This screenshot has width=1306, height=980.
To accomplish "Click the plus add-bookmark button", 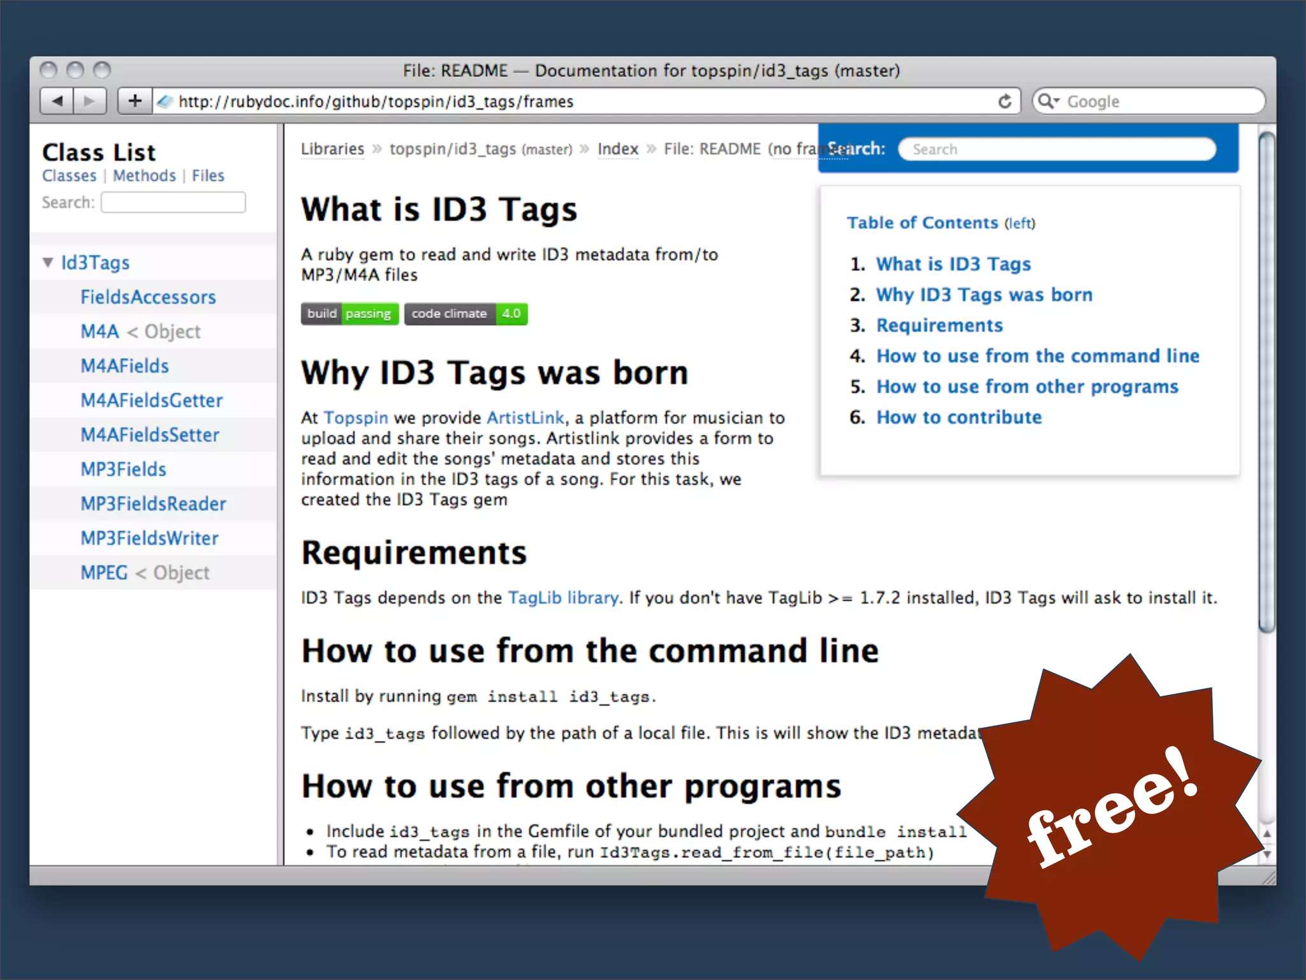I will pyautogui.click(x=135, y=101).
